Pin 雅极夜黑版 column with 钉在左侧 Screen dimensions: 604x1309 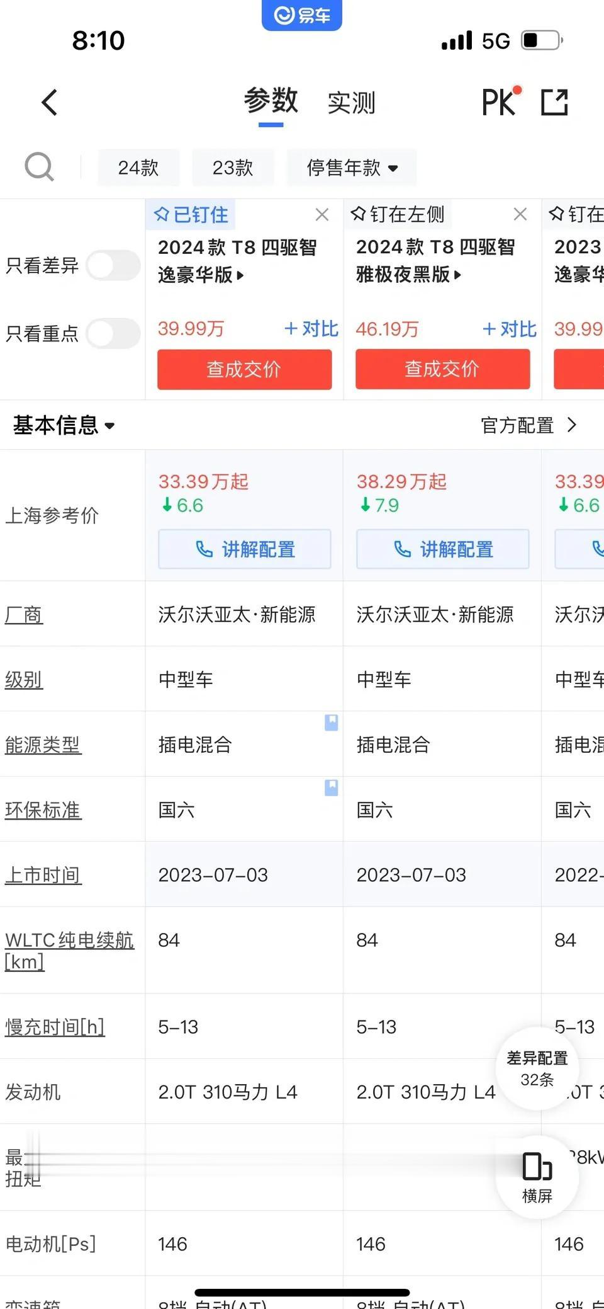398,215
